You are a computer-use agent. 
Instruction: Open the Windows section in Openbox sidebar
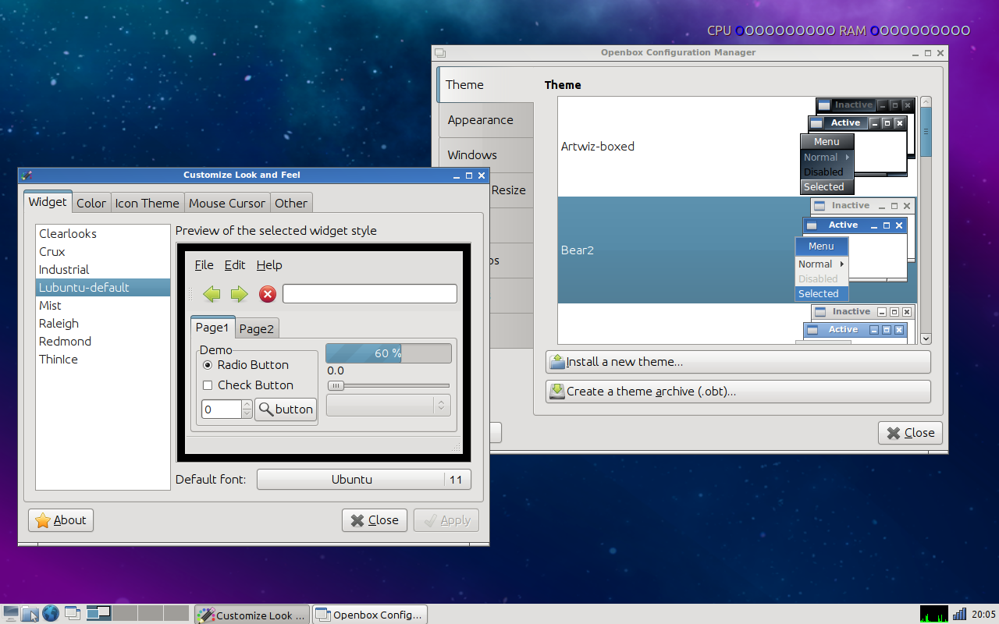pos(485,155)
